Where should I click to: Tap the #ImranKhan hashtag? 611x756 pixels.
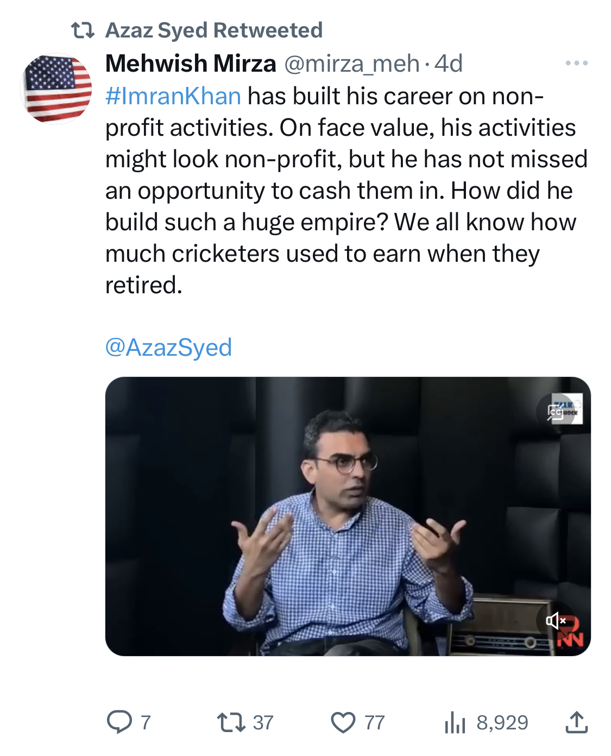click(173, 96)
